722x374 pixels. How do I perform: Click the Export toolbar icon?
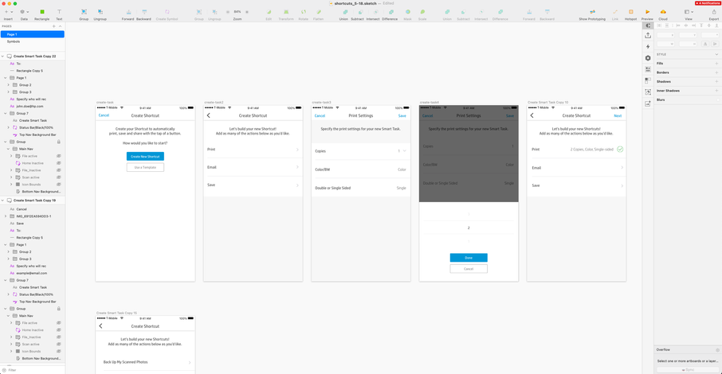point(714,13)
